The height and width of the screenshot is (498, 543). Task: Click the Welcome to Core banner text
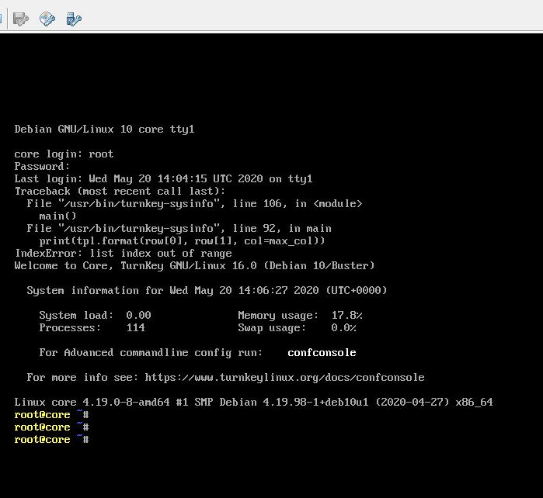click(194, 266)
